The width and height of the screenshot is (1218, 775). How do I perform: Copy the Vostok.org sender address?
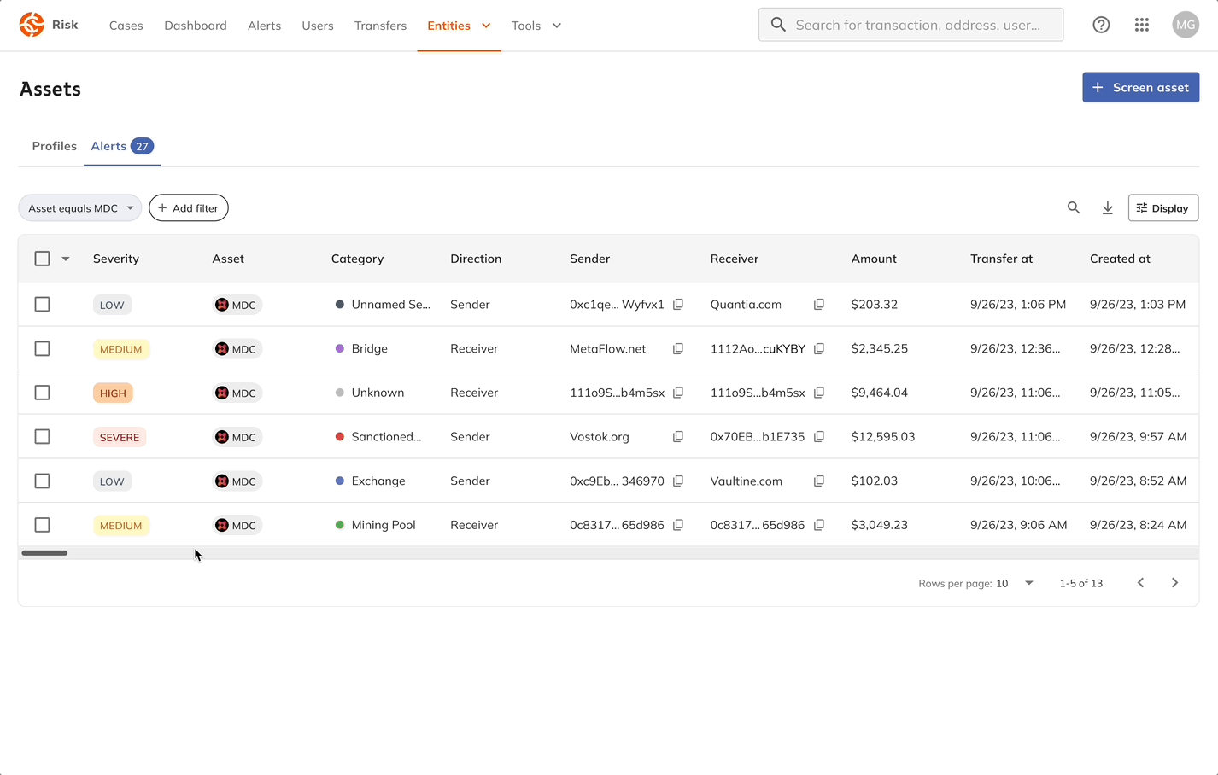pyautogui.click(x=678, y=437)
